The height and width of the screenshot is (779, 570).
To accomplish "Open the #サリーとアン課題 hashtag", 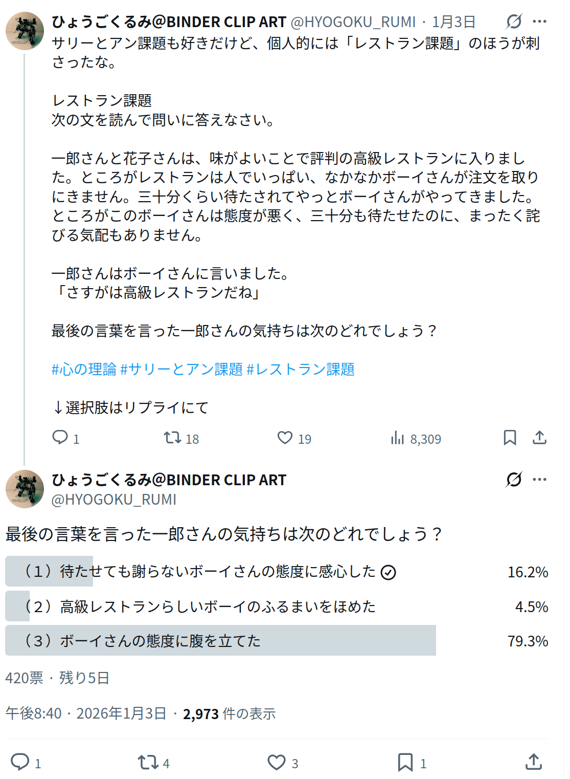I will [181, 369].
